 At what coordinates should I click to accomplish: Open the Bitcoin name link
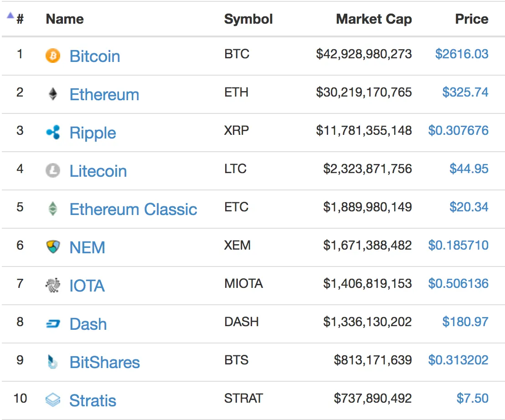point(95,56)
